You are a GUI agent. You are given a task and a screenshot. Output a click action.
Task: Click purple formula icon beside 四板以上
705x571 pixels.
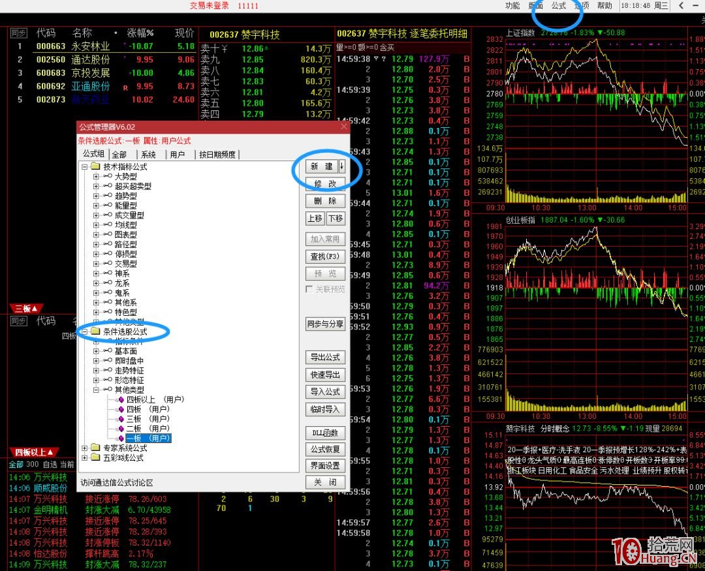point(120,399)
